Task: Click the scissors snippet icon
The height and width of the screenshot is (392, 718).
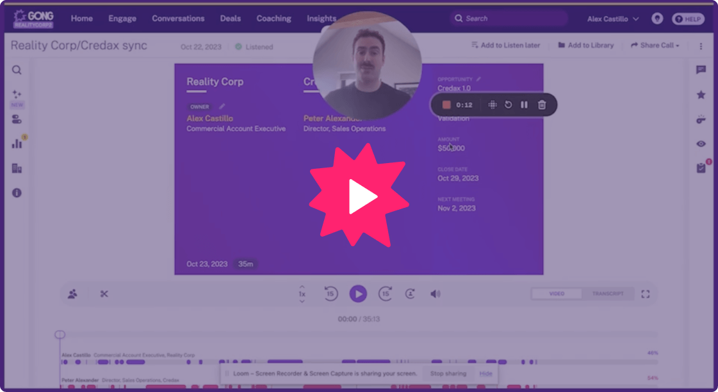Action: click(104, 294)
